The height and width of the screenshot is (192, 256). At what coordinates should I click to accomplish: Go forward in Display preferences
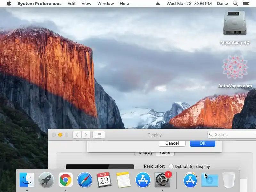click(x=86, y=135)
